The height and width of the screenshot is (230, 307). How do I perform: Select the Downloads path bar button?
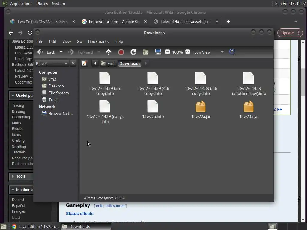pyautogui.click(x=130, y=63)
